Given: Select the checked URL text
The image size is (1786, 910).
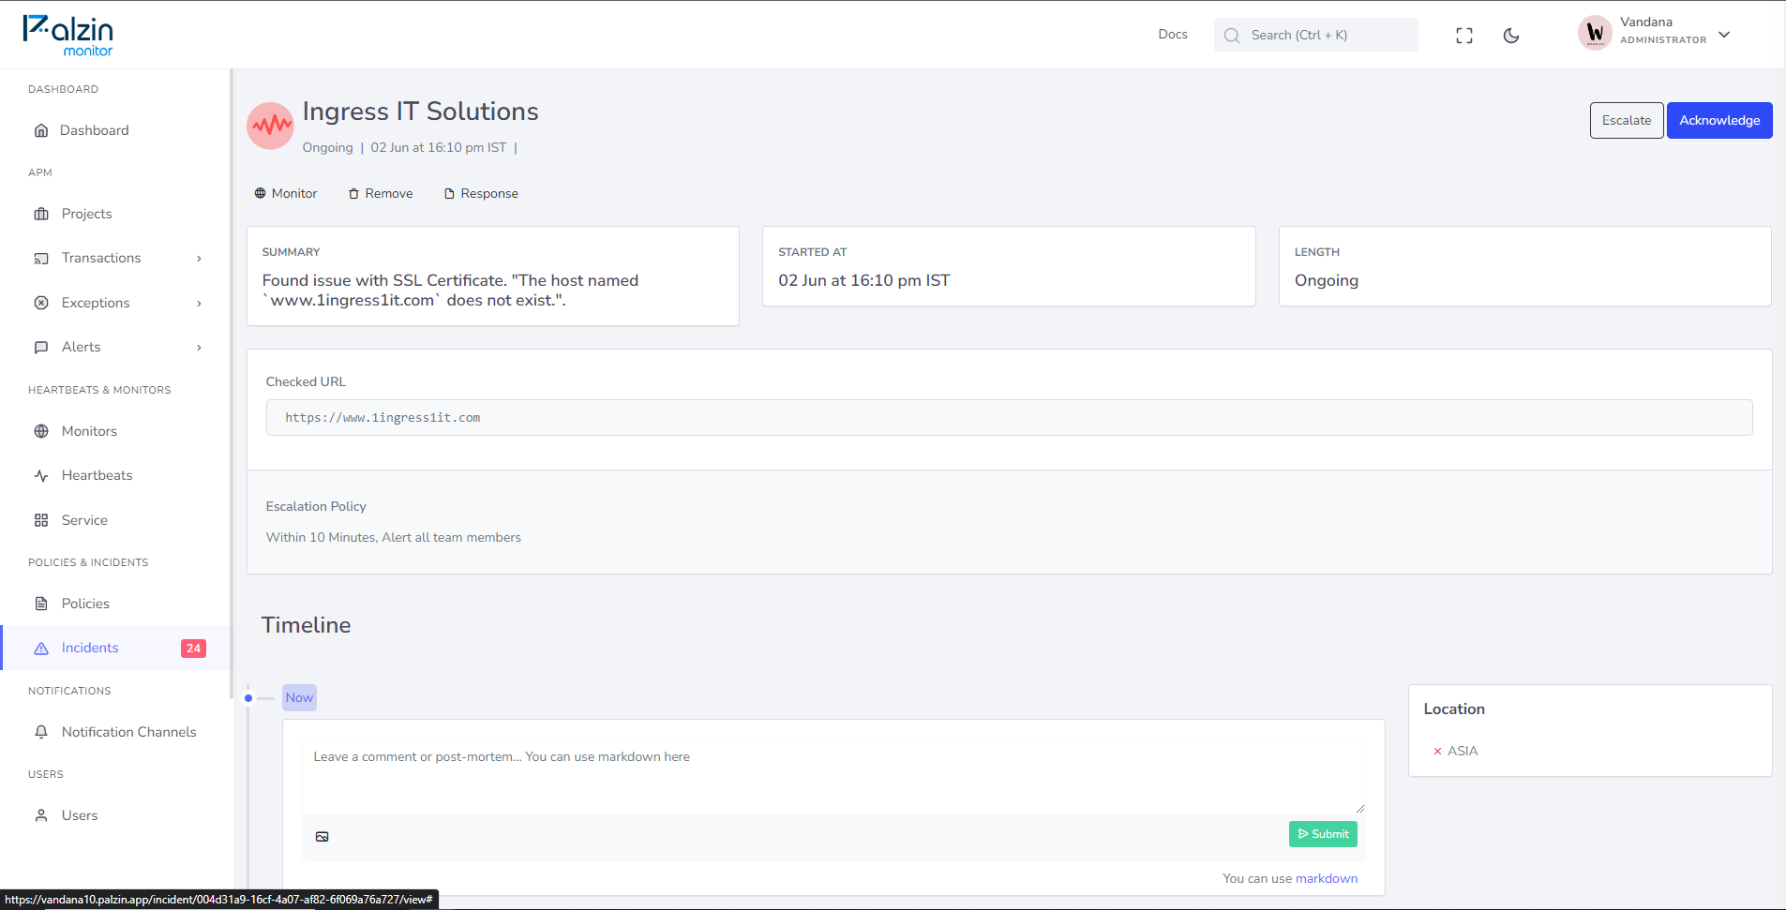Looking at the screenshot, I should click(x=383, y=418).
